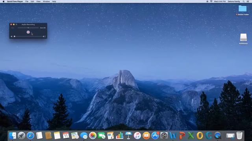Open the Help menu

54,2
